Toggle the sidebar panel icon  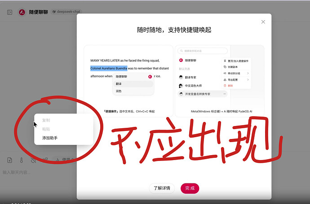pos(10,12)
